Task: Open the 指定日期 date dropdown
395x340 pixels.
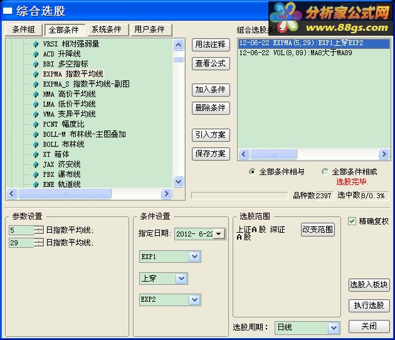Action: point(219,234)
